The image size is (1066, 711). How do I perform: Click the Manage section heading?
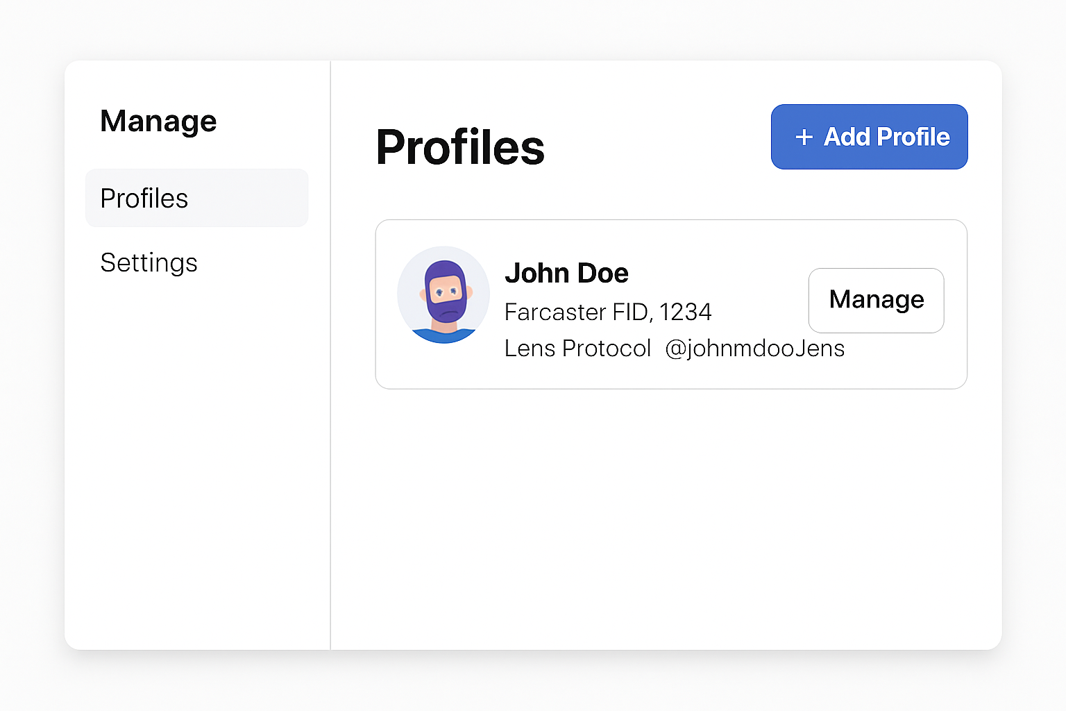[x=158, y=121]
